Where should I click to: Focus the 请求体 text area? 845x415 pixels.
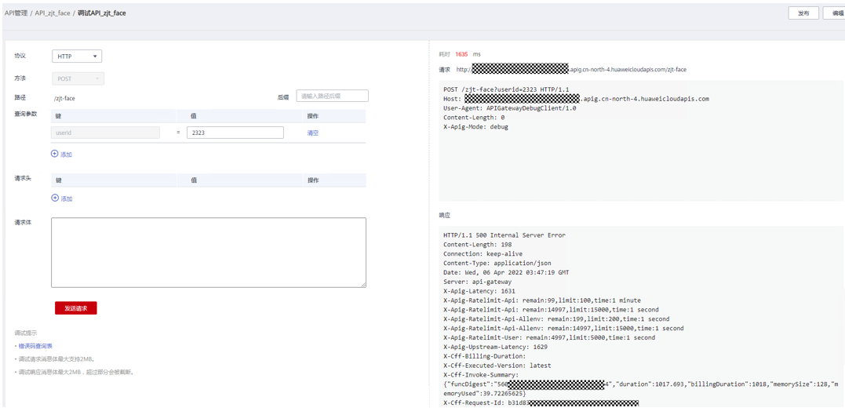[x=208, y=252]
